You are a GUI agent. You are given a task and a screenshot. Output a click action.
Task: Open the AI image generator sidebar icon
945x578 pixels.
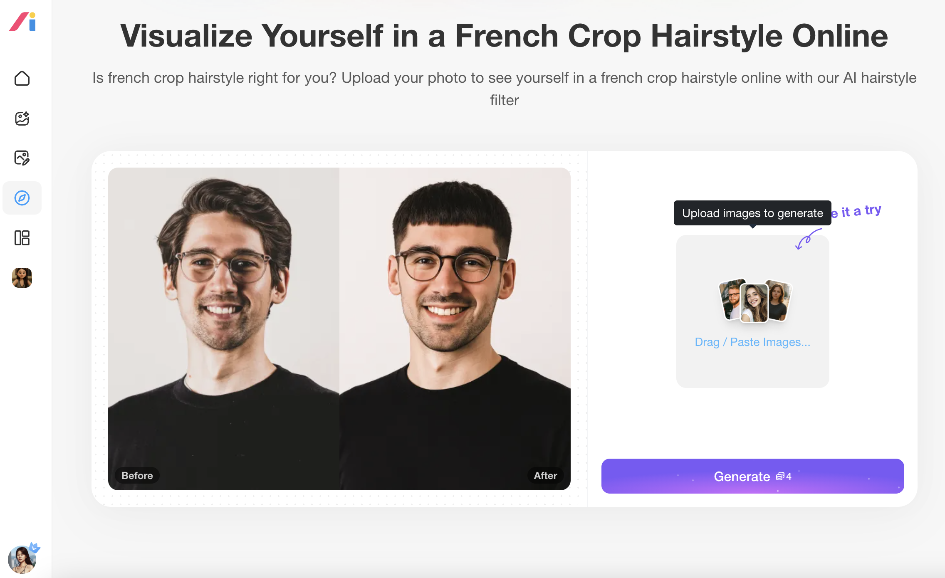point(22,119)
